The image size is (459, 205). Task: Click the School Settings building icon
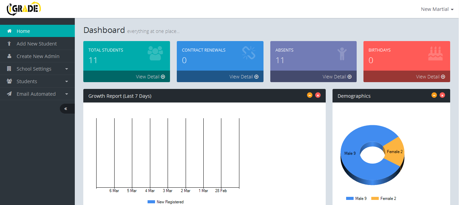[x=10, y=69]
